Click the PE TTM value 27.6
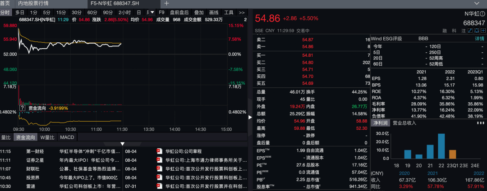This screenshot has height=191, width=487. tap(301, 164)
